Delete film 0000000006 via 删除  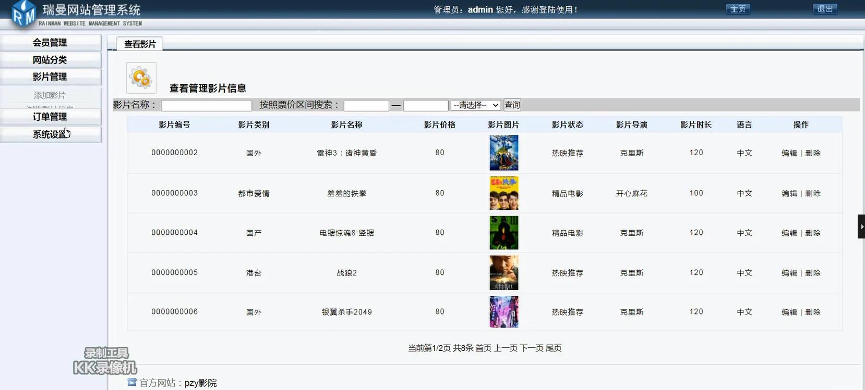pos(813,312)
